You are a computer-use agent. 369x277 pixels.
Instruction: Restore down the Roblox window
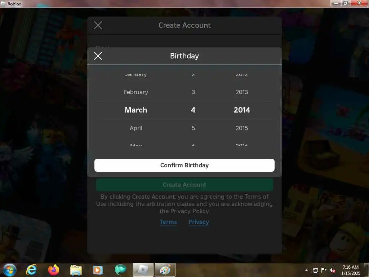[x=346, y=3]
